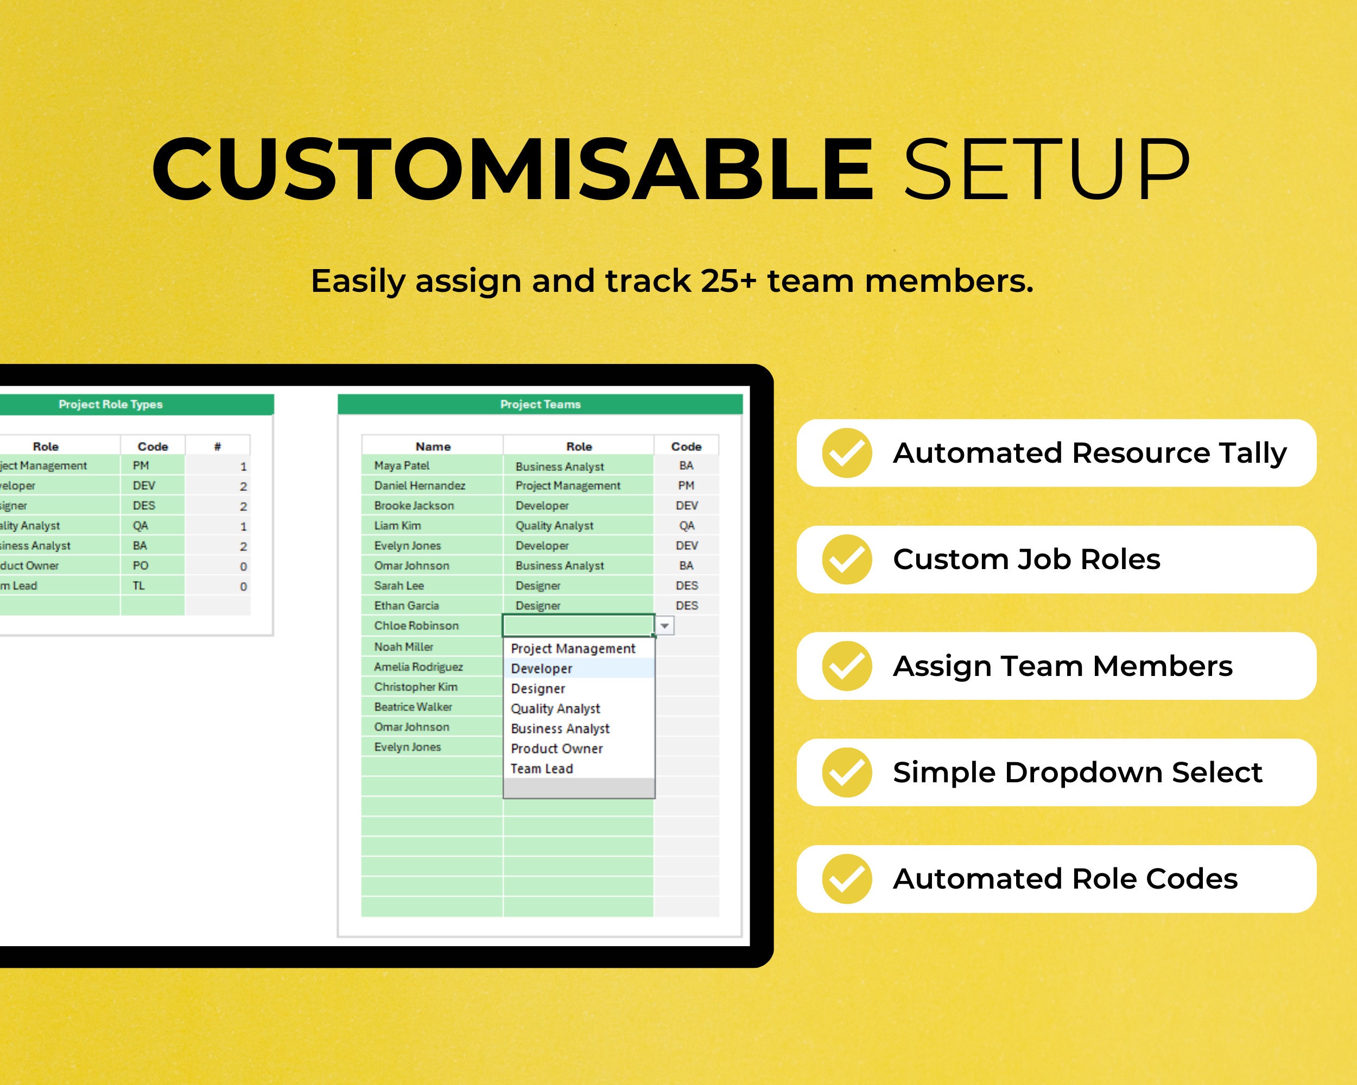
Task: Select Quality Analyst in the dropdown list
Action: point(579,709)
